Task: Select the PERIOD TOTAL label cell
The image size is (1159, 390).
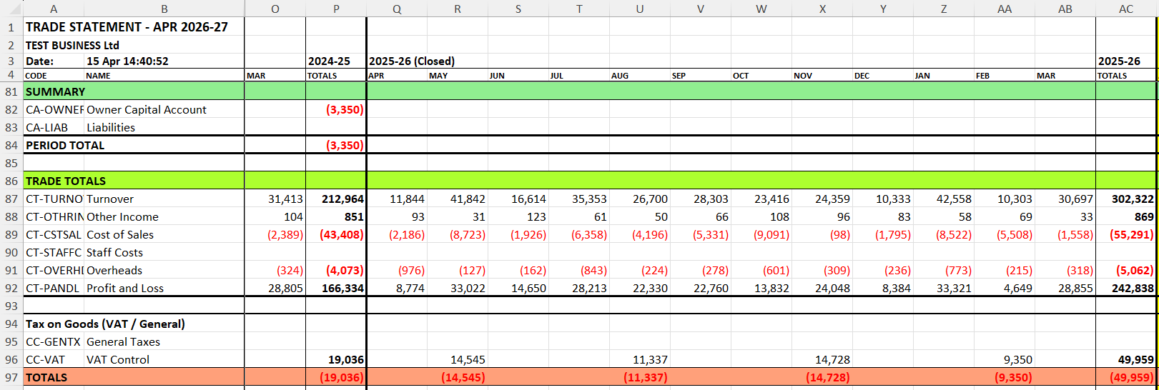Action: (x=65, y=145)
